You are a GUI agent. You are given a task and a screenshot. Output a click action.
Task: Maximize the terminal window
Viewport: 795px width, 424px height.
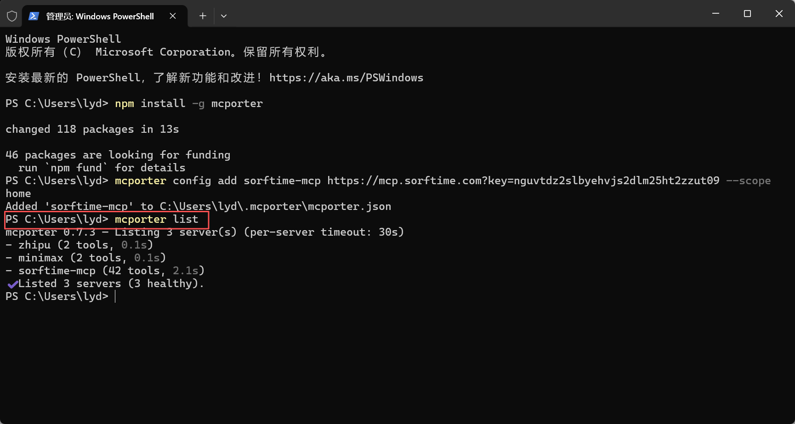[747, 14]
